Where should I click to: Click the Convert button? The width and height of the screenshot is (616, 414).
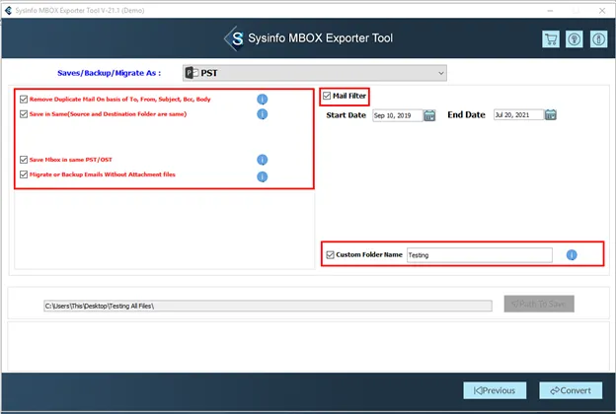(x=571, y=390)
